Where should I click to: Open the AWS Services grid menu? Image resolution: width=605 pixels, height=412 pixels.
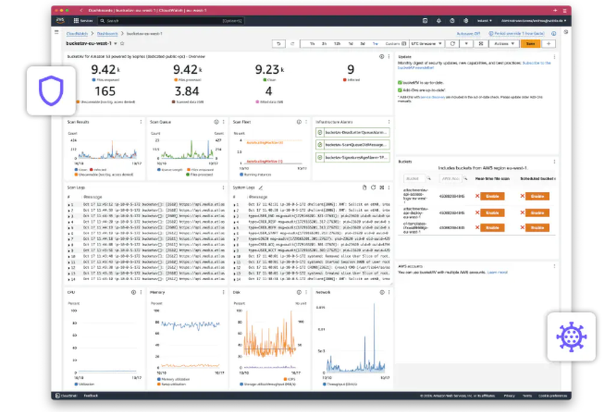click(x=82, y=21)
